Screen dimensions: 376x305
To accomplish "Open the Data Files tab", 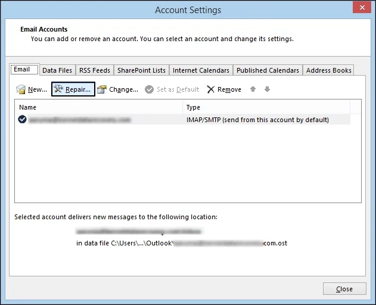I will [57, 70].
